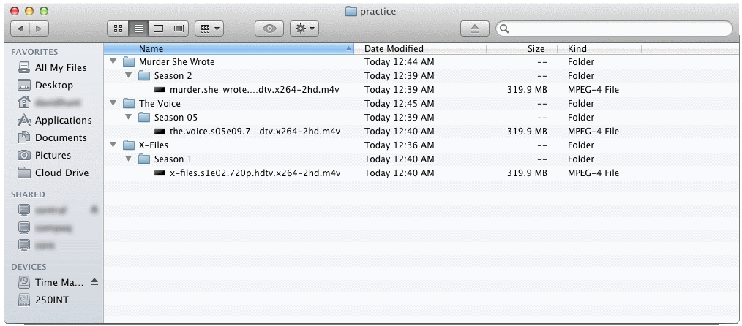
Task: Collapse The Voice folder
Action: pos(113,103)
